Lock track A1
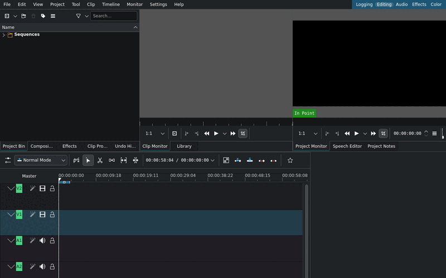The width and height of the screenshot is (446, 278). 52,241
